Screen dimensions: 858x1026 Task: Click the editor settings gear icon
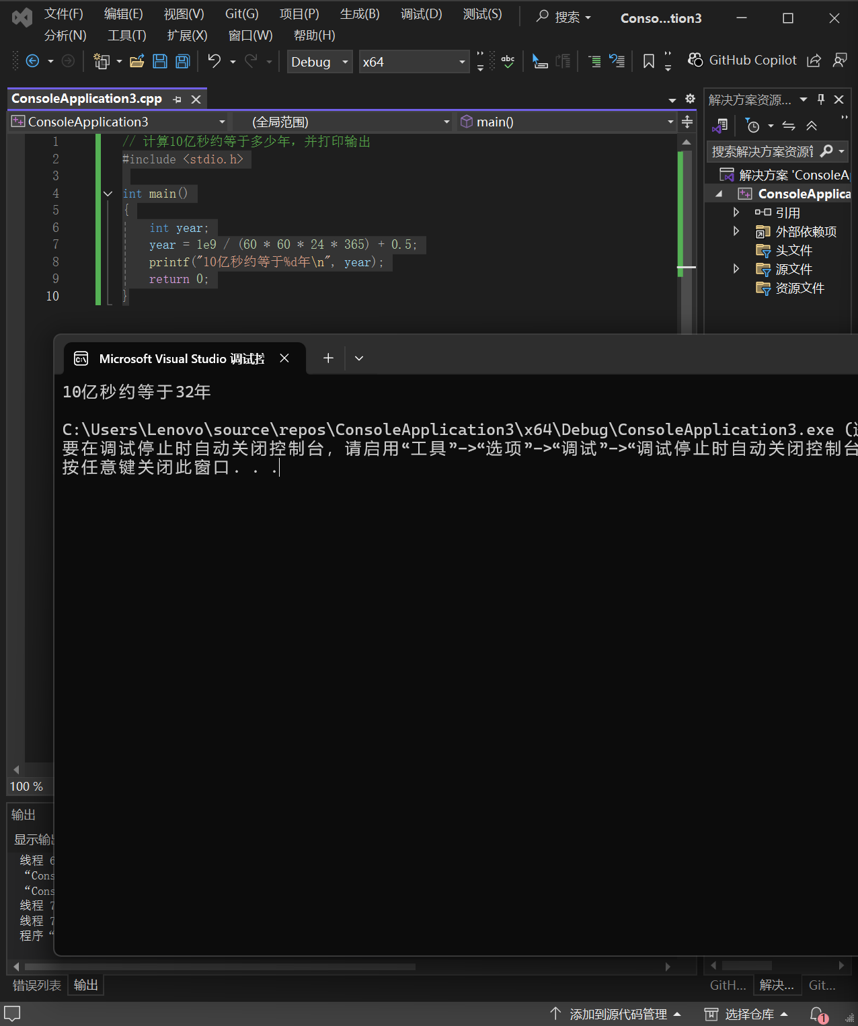tap(690, 99)
